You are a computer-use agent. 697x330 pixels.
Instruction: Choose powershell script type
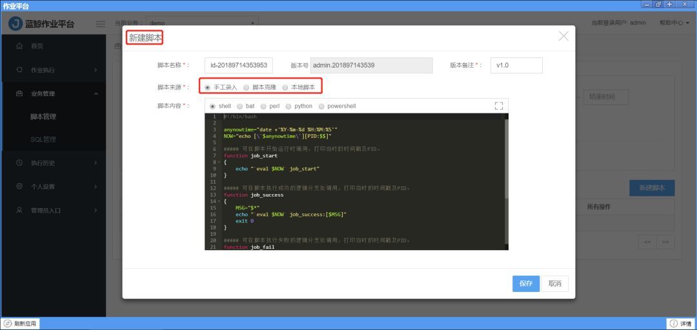pos(321,106)
